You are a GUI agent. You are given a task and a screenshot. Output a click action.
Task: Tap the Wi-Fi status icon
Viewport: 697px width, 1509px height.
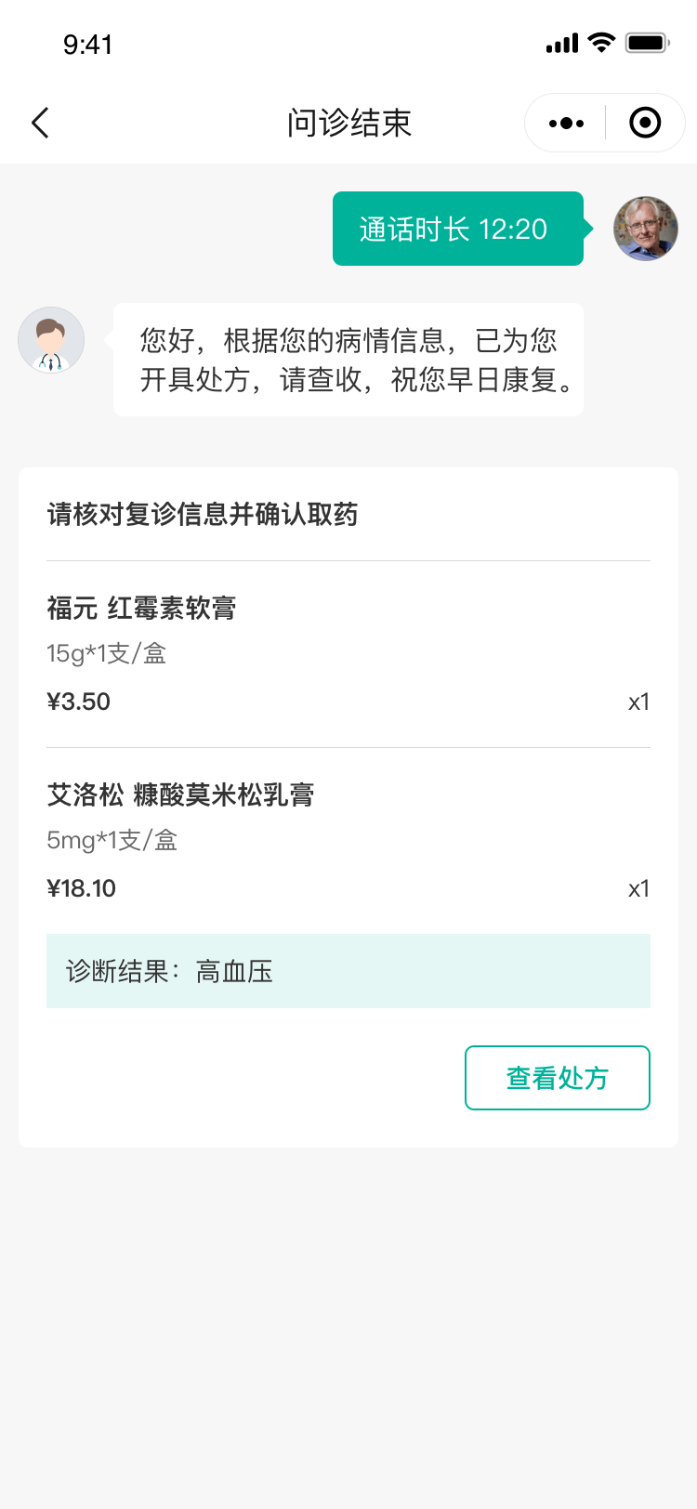point(602,43)
